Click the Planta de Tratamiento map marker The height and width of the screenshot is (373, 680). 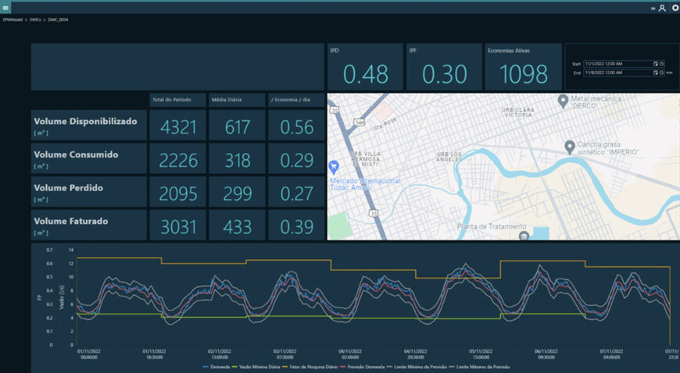pos(524,236)
